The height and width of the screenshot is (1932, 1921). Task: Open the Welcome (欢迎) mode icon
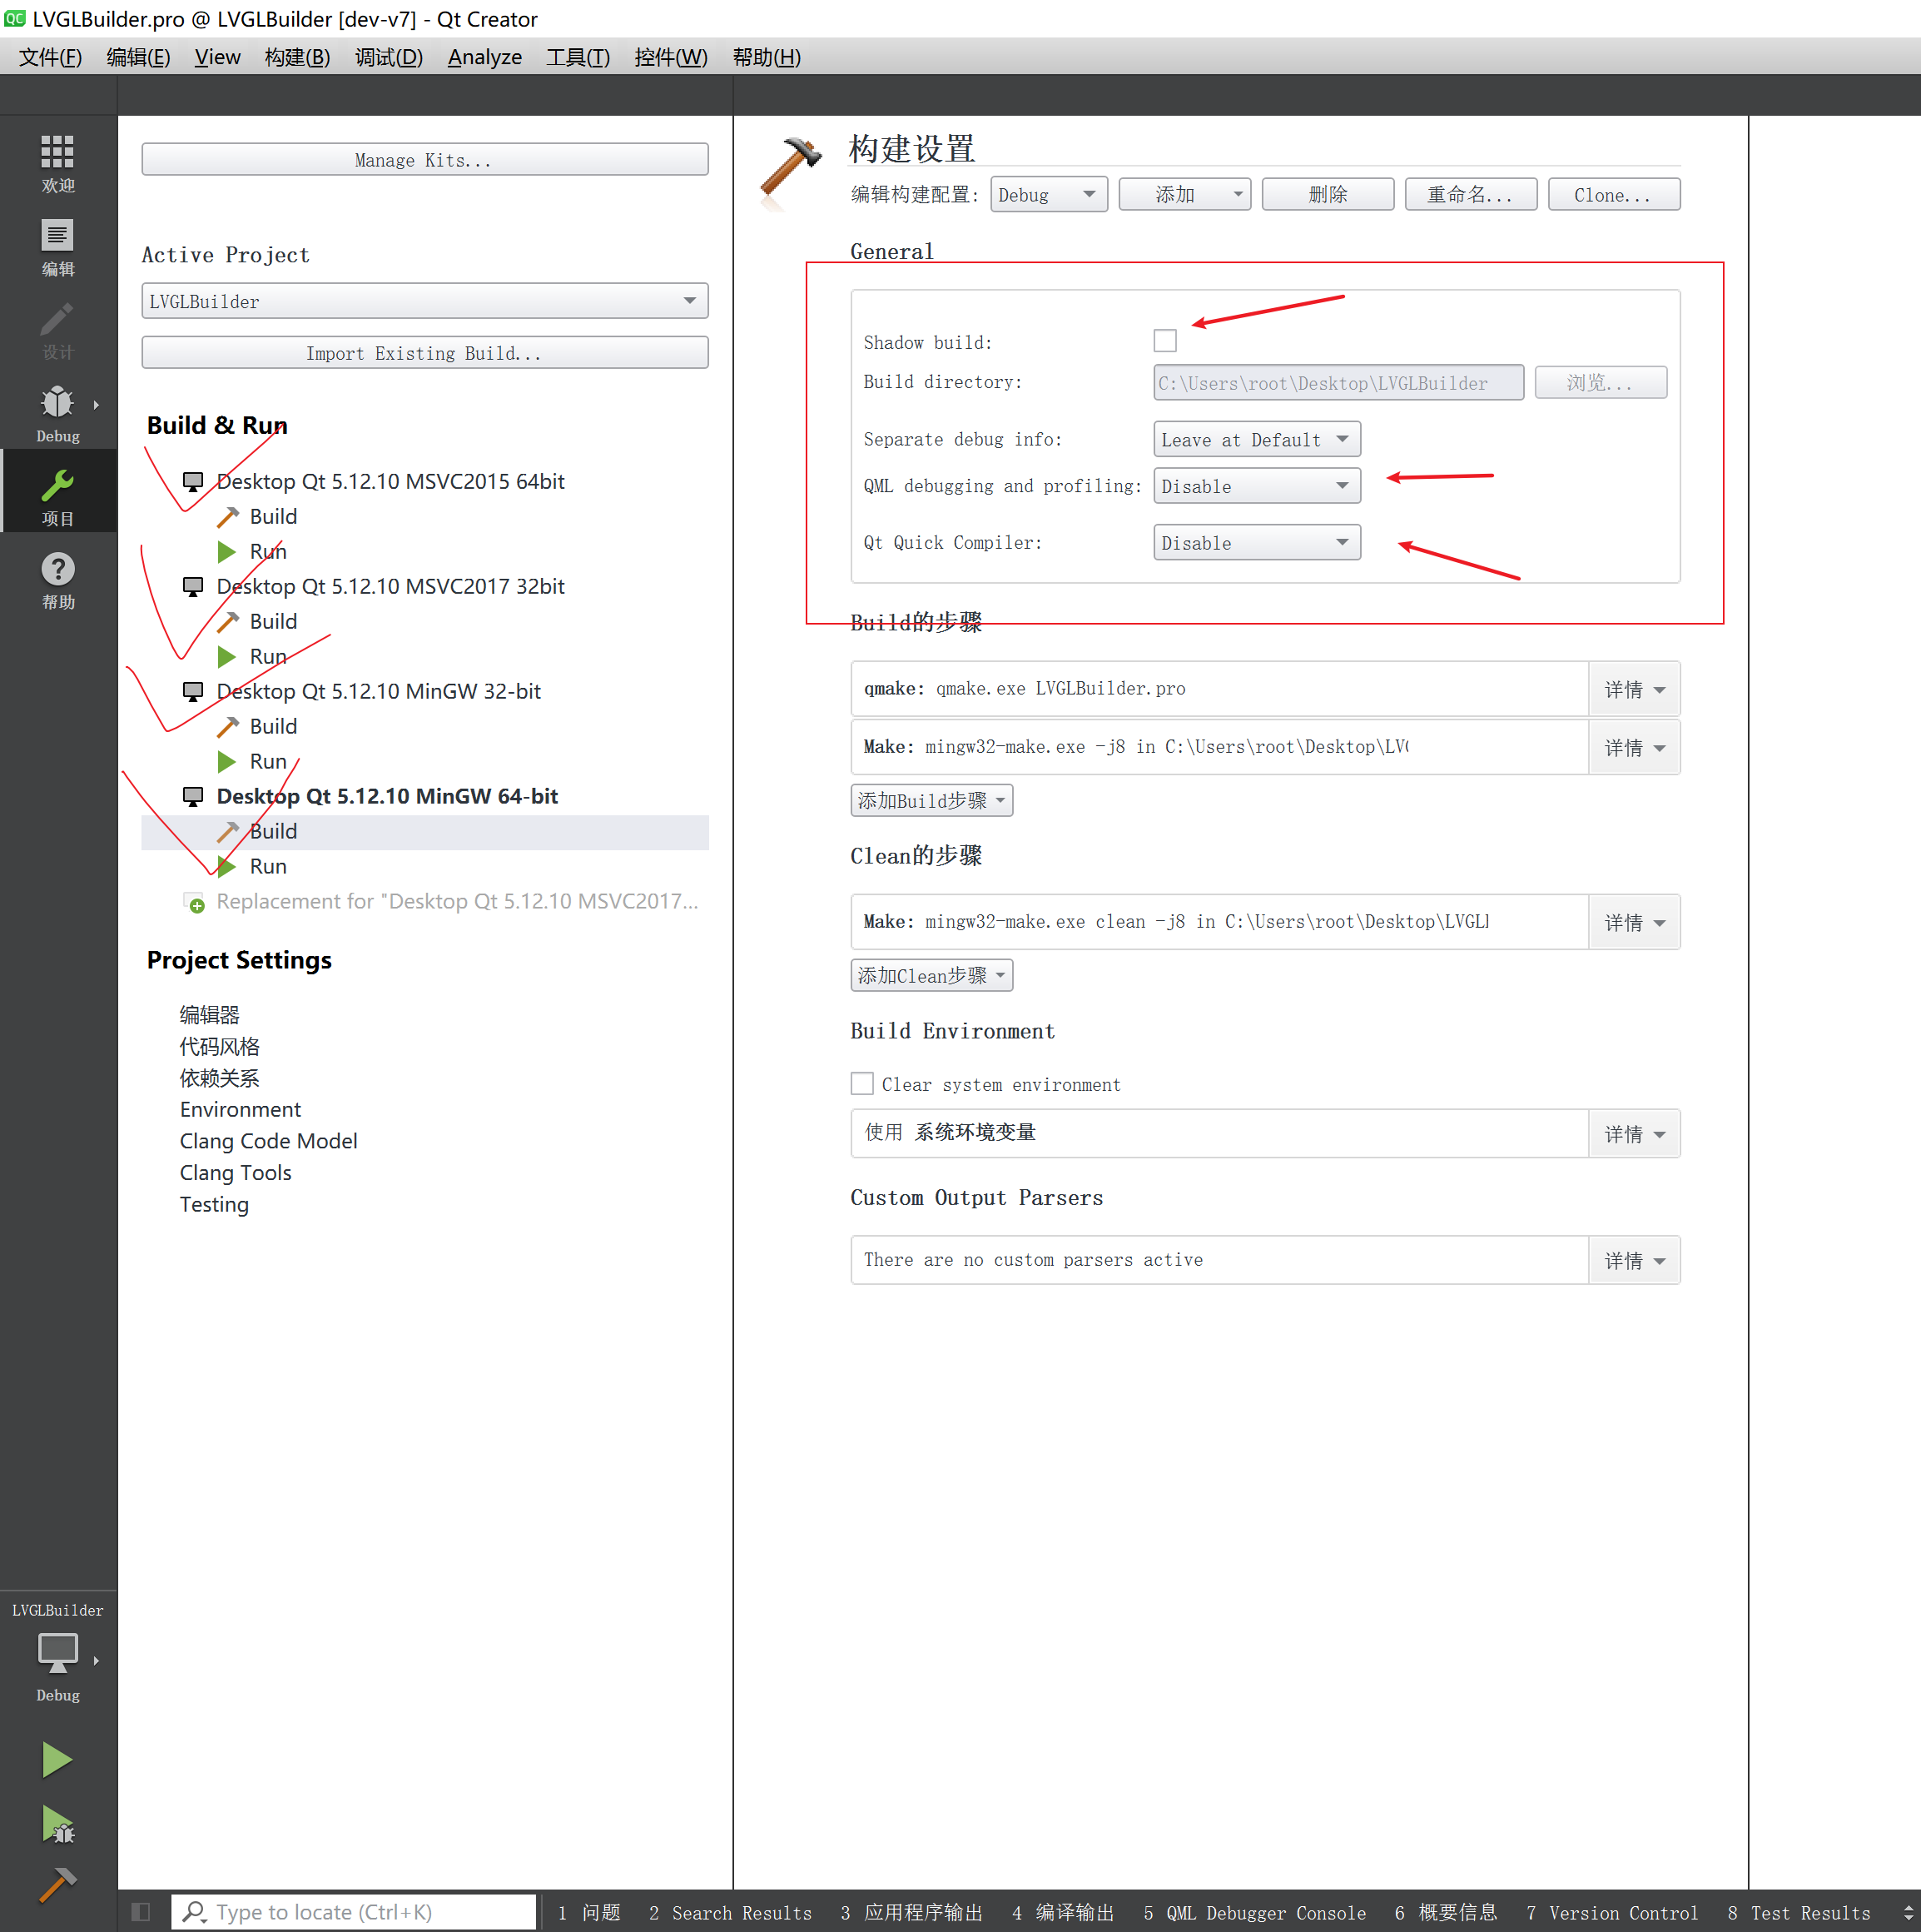[57, 158]
